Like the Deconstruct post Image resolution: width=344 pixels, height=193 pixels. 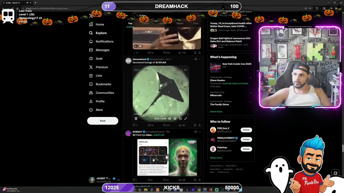click(x=166, y=125)
